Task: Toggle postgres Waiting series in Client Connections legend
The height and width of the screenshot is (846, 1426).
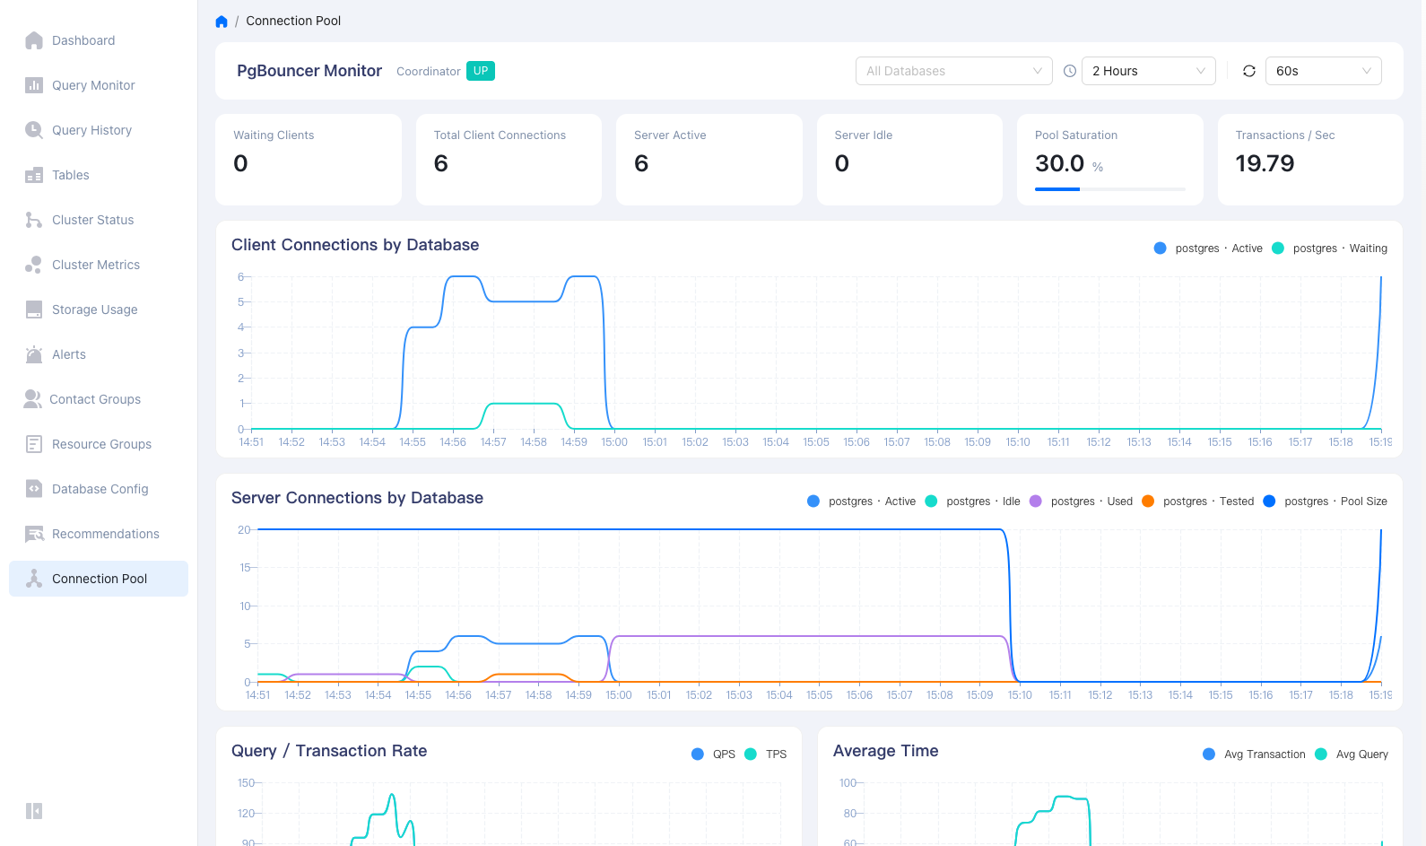Action: tap(1329, 249)
